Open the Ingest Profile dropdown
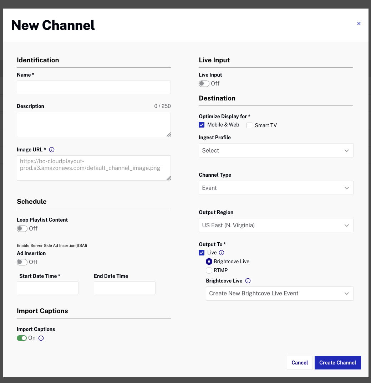Screen dimensions: 371x383 pyautogui.click(x=276, y=150)
